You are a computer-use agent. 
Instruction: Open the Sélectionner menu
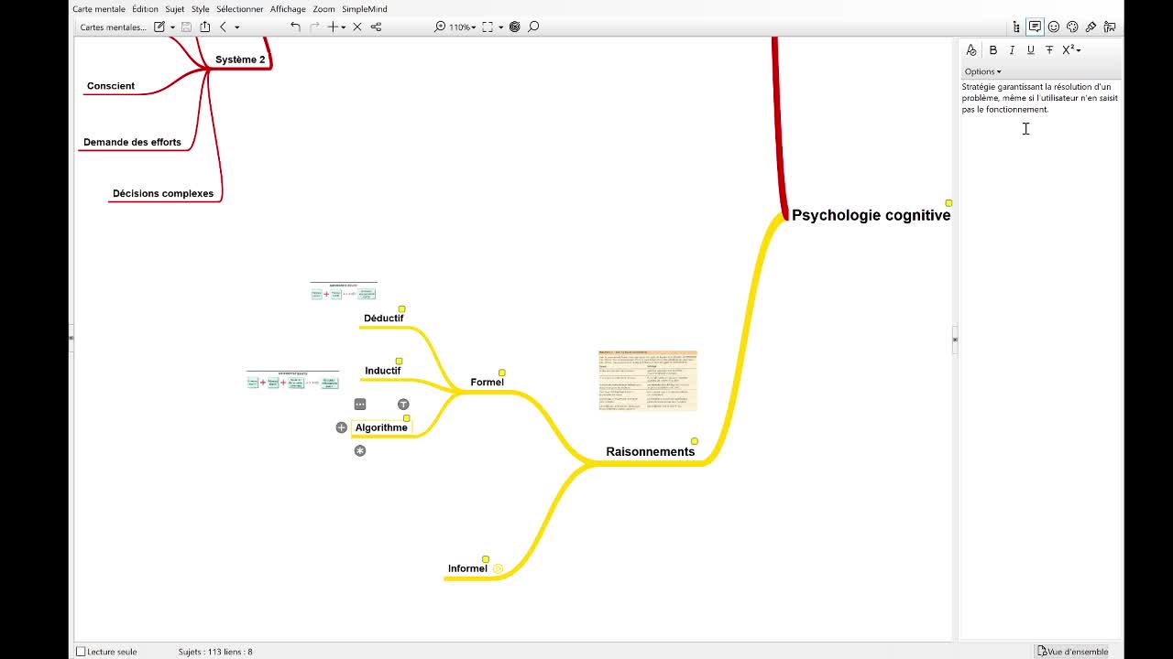[x=239, y=9]
